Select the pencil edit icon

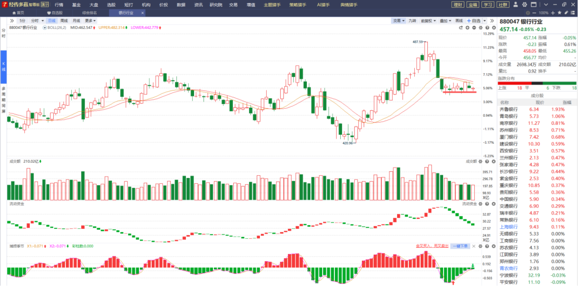tap(566, 13)
